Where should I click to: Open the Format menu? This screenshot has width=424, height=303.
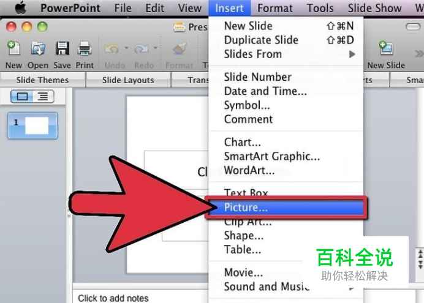[275, 8]
